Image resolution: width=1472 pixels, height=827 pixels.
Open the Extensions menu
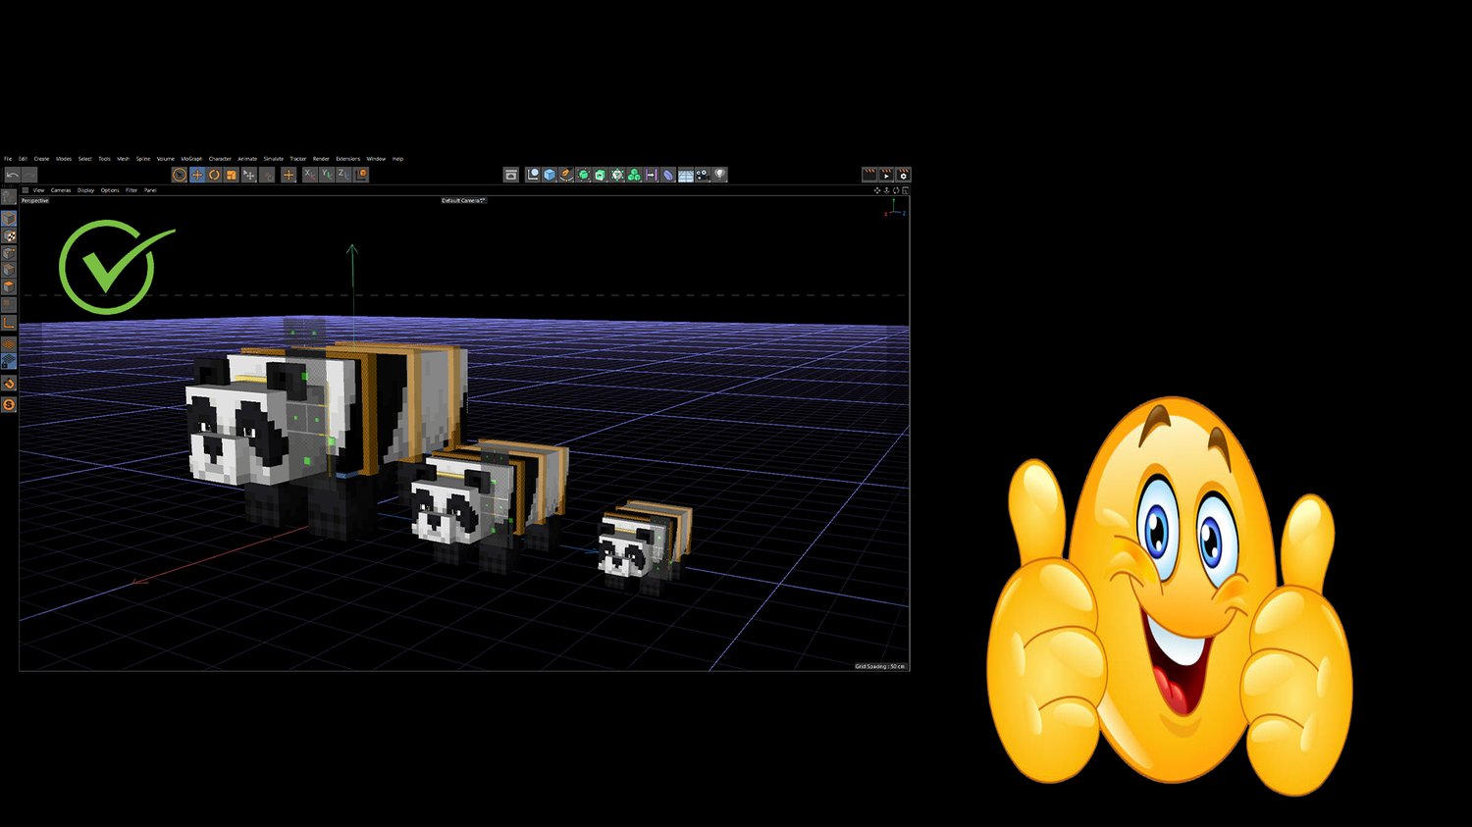348,159
